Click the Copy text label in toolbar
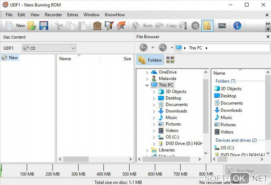 click(x=171, y=26)
